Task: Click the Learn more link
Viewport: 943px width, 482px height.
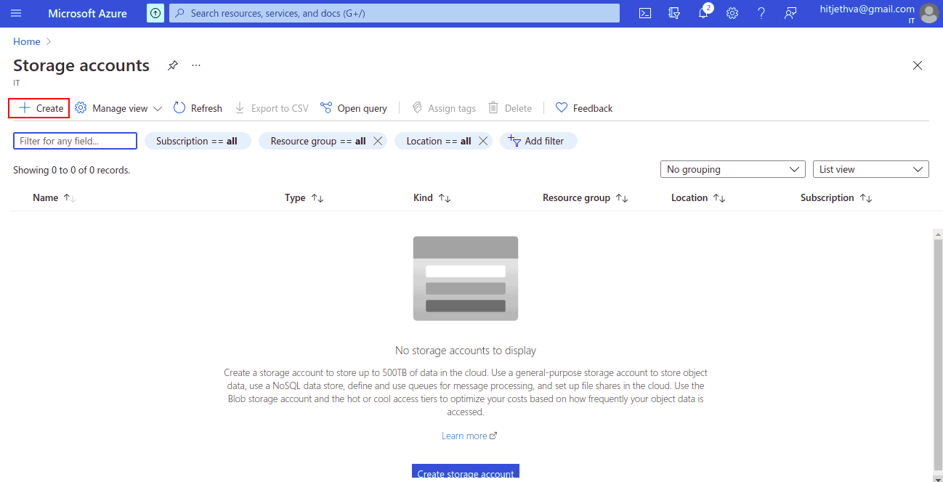Action: point(469,436)
